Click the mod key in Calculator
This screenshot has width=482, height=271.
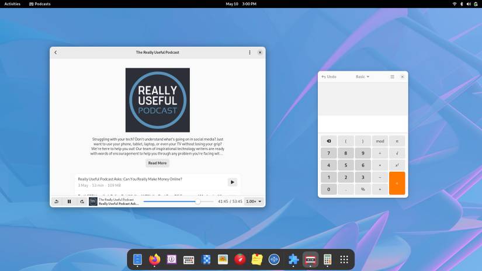(380, 141)
